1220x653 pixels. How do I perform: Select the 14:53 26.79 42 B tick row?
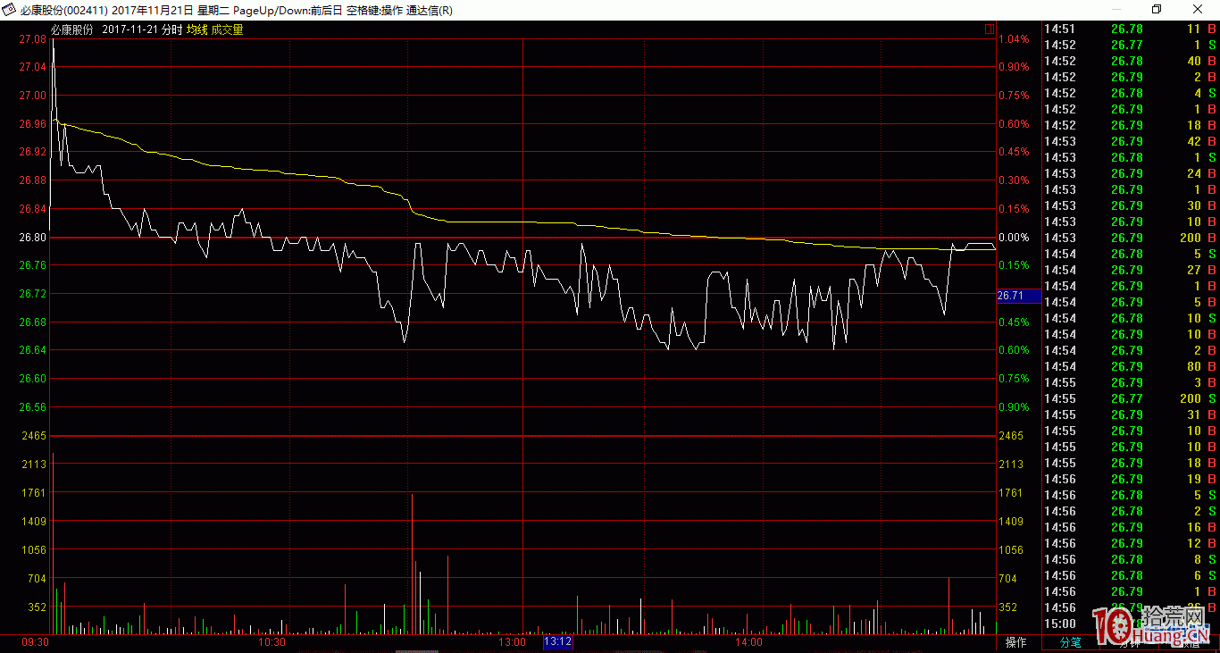pos(1131,141)
